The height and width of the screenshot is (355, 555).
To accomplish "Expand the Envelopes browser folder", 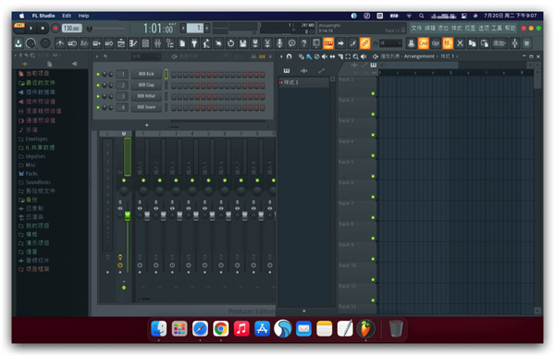I will pos(33,139).
